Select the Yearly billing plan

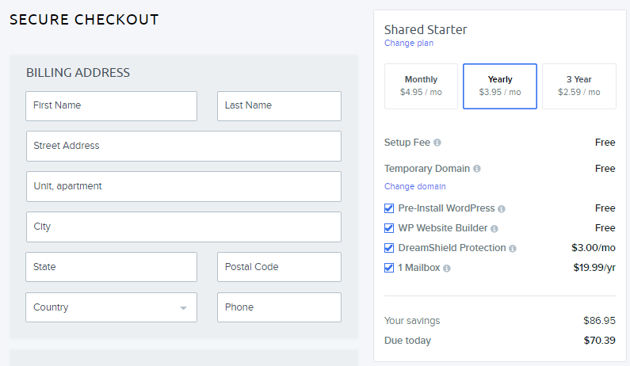500,86
